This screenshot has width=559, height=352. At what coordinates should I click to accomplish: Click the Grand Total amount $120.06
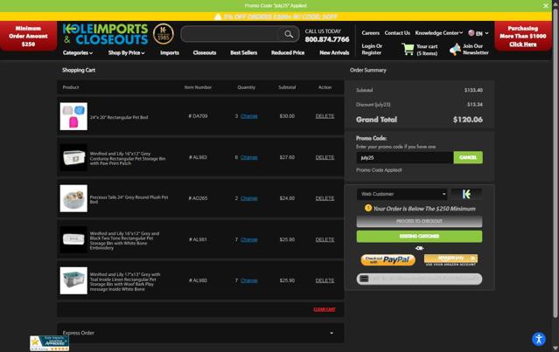point(468,120)
